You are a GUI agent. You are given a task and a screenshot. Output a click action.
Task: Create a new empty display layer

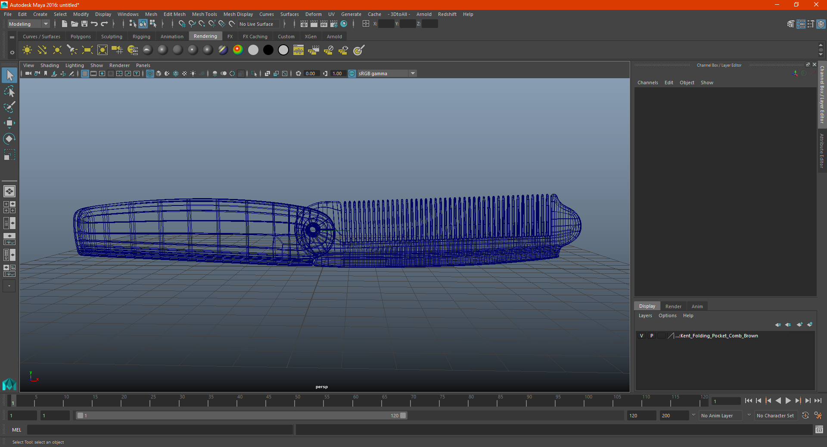point(799,325)
